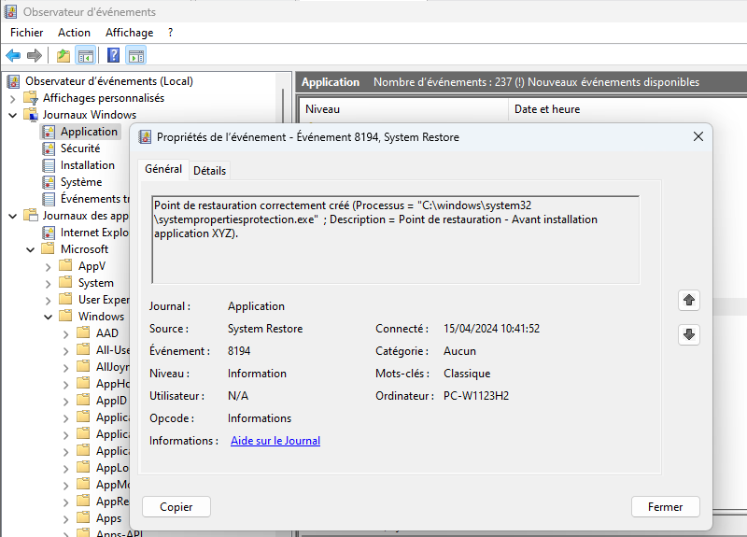Click the Nombre d'événements : 237 header text
The height and width of the screenshot is (537, 747).
point(443,82)
